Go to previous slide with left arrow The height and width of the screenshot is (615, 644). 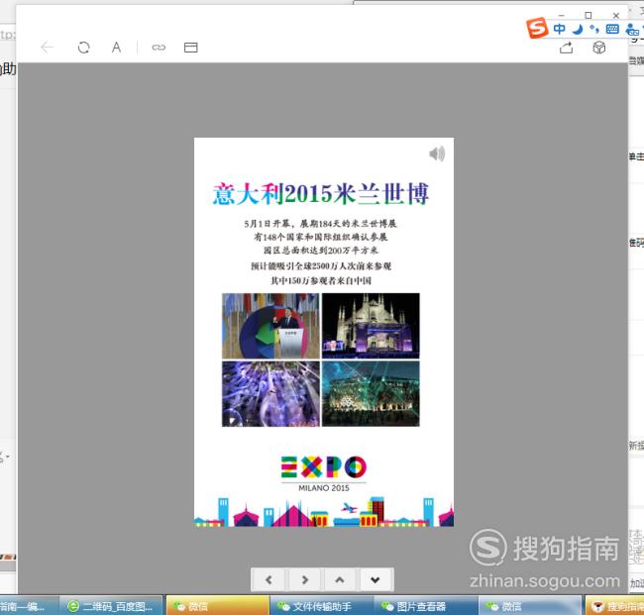pyautogui.click(x=269, y=579)
